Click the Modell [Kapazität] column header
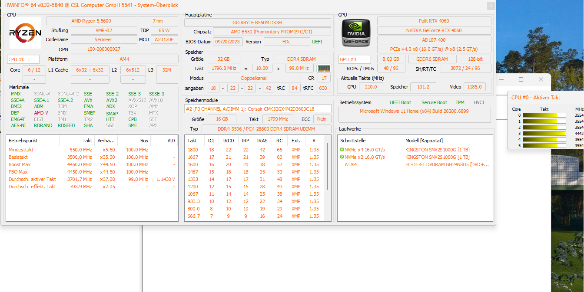584x292 pixels. (x=448, y=141)
